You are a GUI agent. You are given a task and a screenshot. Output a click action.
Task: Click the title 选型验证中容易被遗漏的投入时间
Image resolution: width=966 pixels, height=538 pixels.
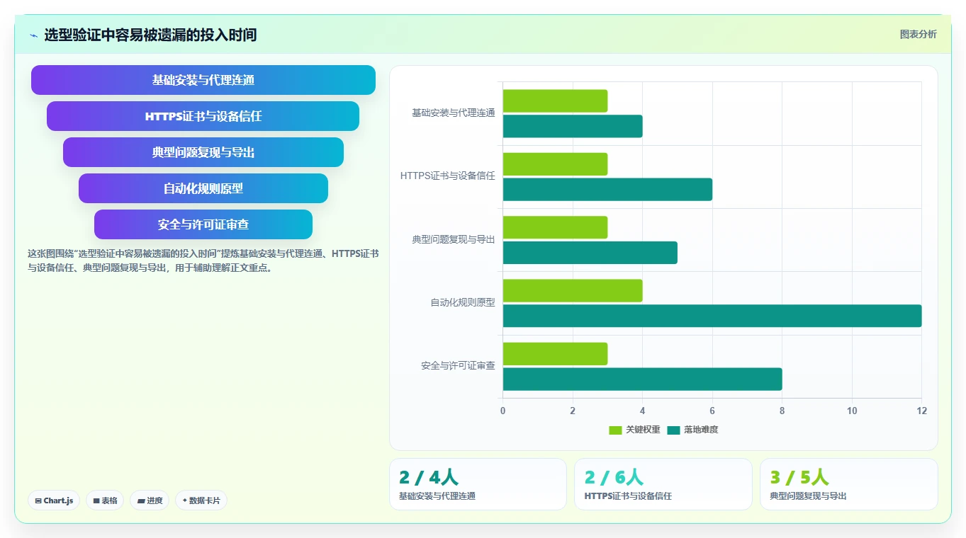pyautogui.click(x=150, y=35)
